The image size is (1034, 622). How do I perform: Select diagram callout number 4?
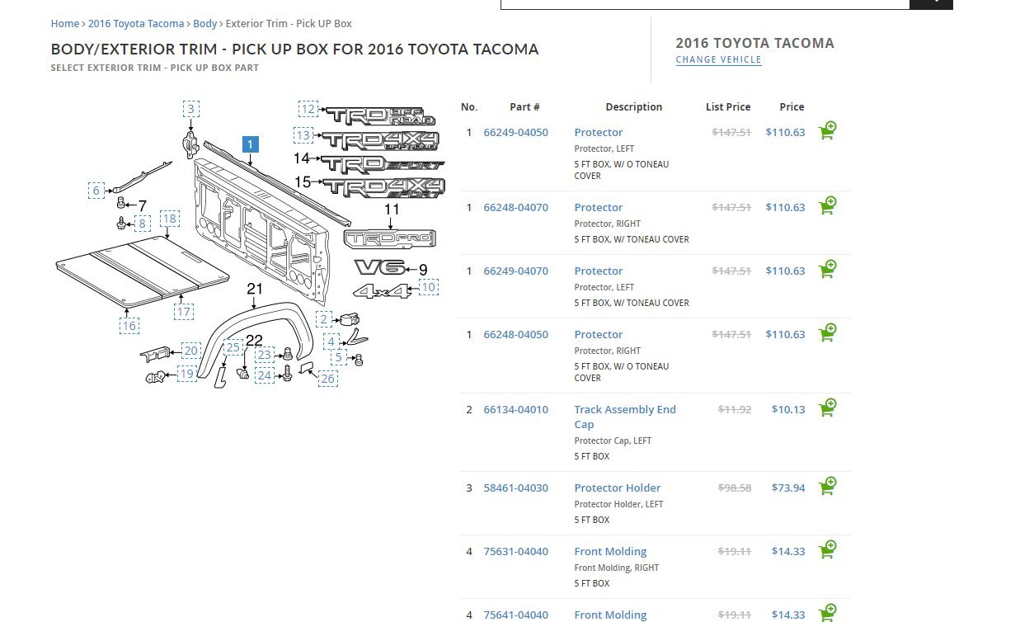pyautogui.click(x=331, y=342)
